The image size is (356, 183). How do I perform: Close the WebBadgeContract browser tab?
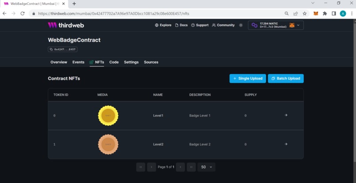point(63,4)
